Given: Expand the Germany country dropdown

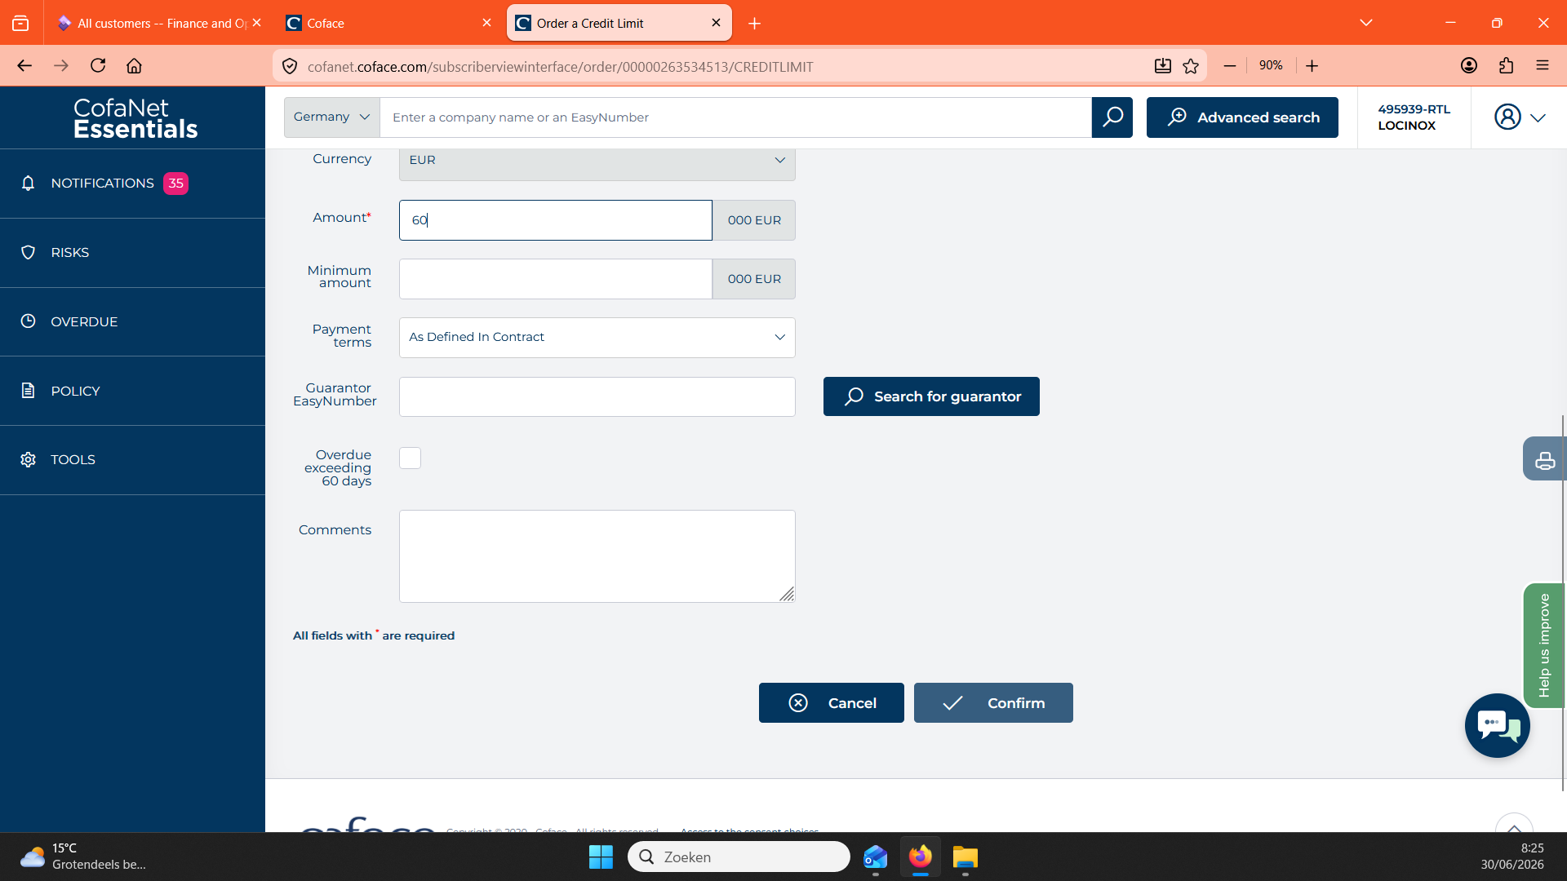Looking at the screenshot, I should tap(331, 117).
